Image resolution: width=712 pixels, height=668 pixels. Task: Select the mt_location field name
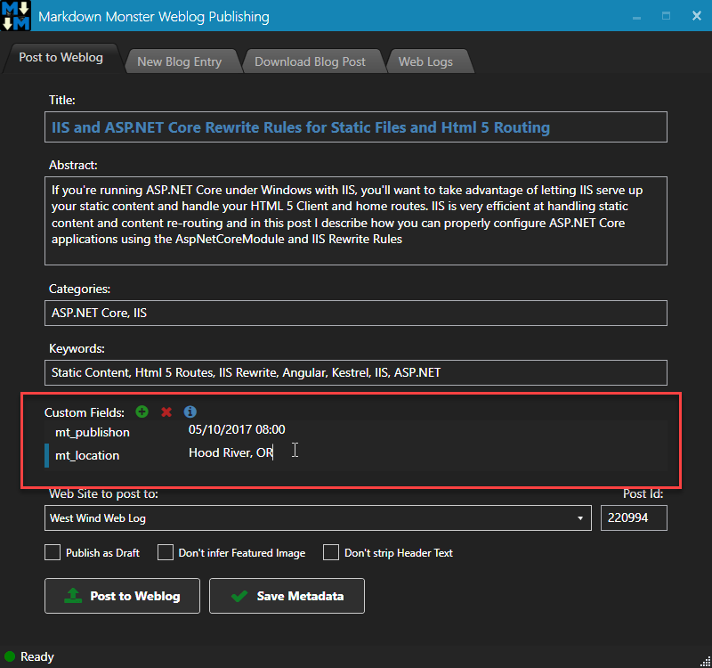pyautogui.click(x=87, y=455)
